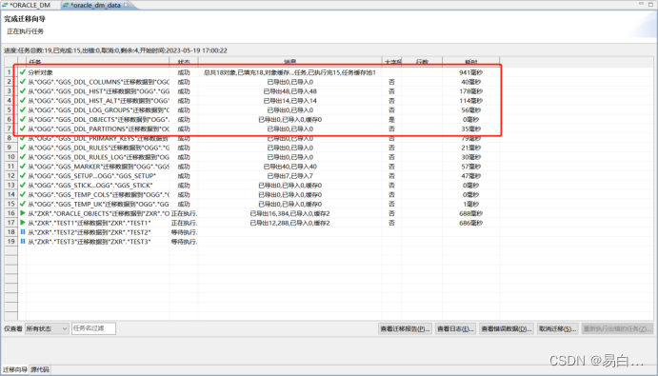Click the 941毫秒 duration cell

tap(470, 72)
